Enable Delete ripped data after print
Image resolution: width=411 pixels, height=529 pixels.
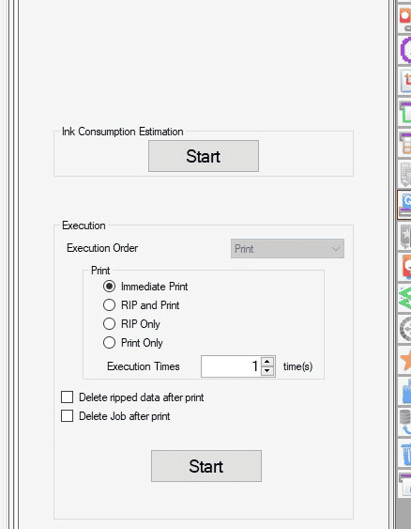67,397
